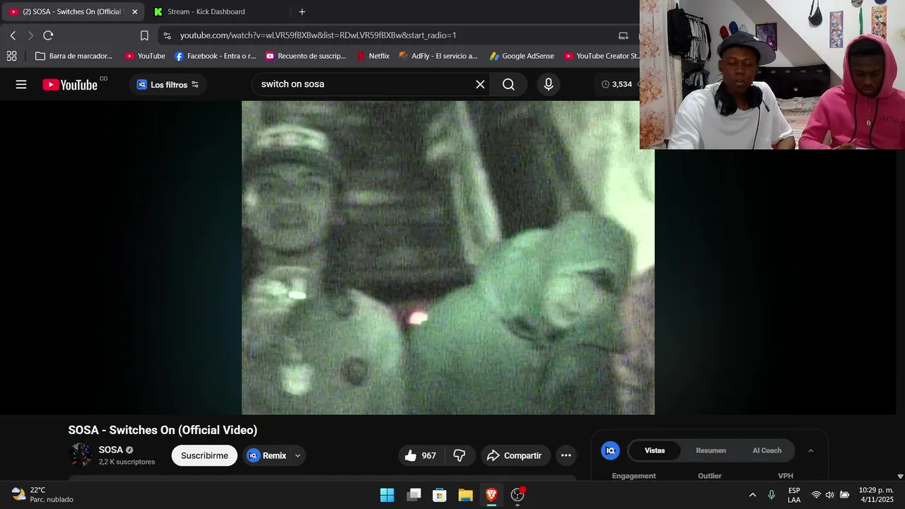Image resolution: width=905 pixels, height=509 pixels.
Task: Open the Facebook bookmark
Action: 215,56
